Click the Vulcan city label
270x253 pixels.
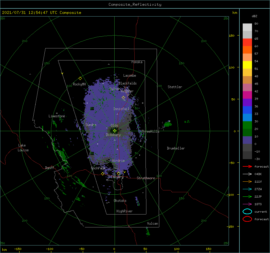[x=152, y=224]
